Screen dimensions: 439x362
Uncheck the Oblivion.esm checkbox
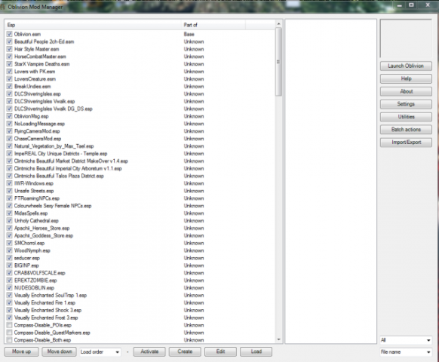[x=10, y=34]
